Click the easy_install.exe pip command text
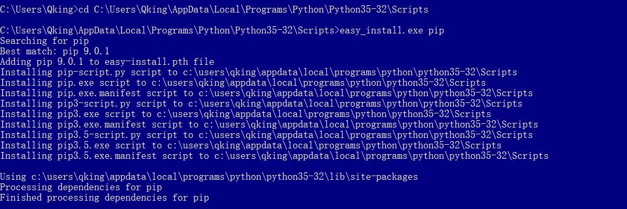Image resolution: width=627 pixels, height=209 pixels. pos(392,30)
